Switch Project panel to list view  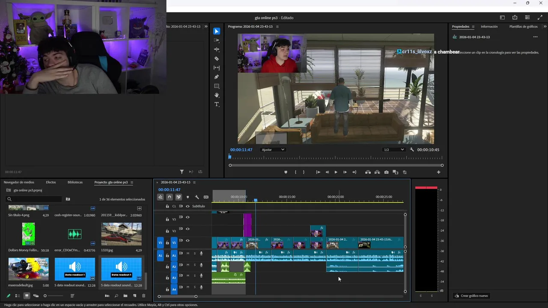pyautogui.click(x=18, y=296)
